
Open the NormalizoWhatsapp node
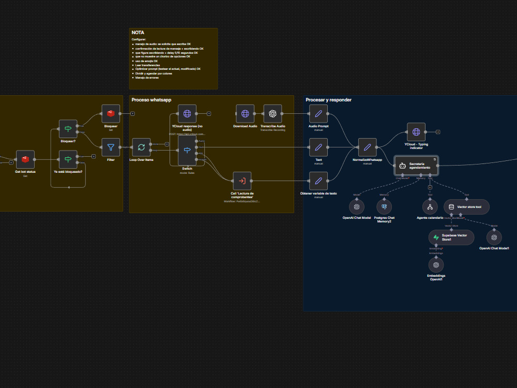coord(367,147)
